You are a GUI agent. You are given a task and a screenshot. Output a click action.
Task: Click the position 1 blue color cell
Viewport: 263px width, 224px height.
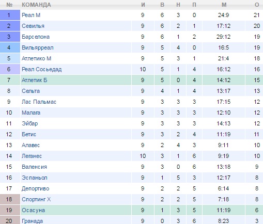pyautogui.click(x=10, y=15)
